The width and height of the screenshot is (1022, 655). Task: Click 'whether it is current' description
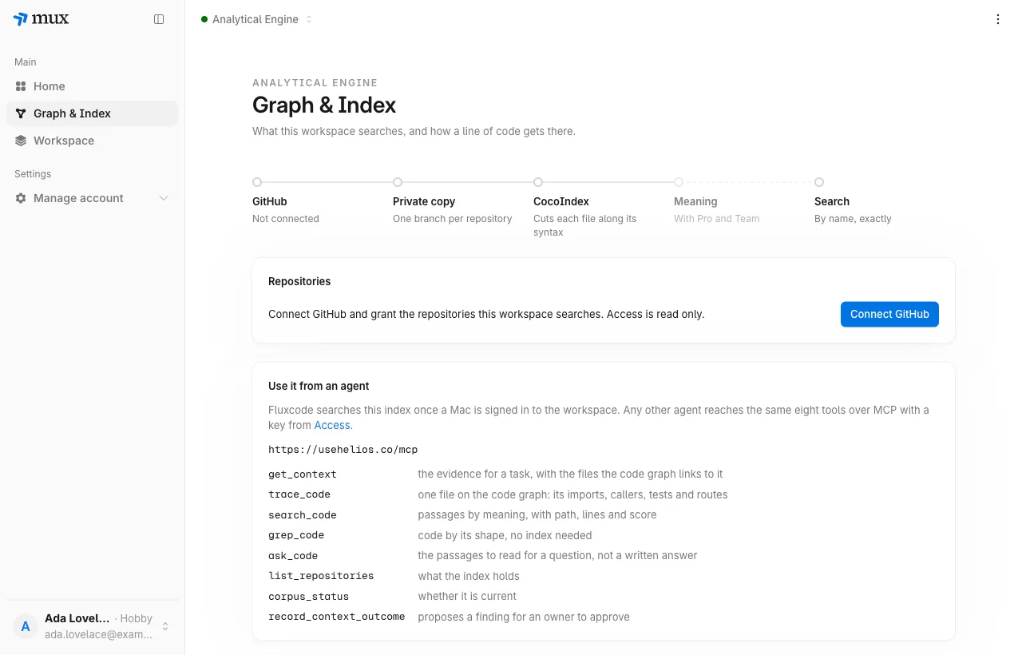click(x=467, y=596)
